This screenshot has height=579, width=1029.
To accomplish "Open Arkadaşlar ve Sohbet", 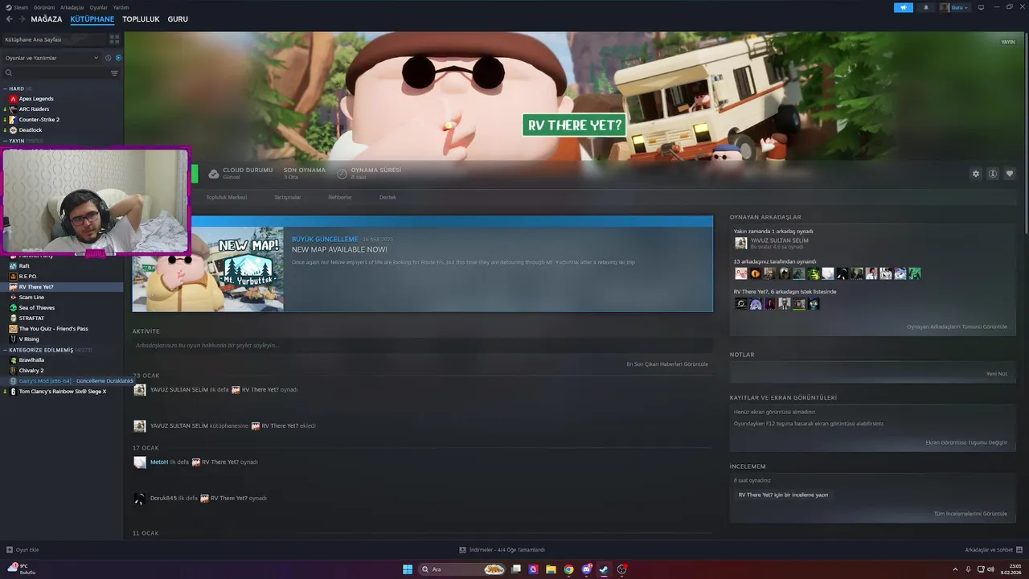I will coord(993,550).
